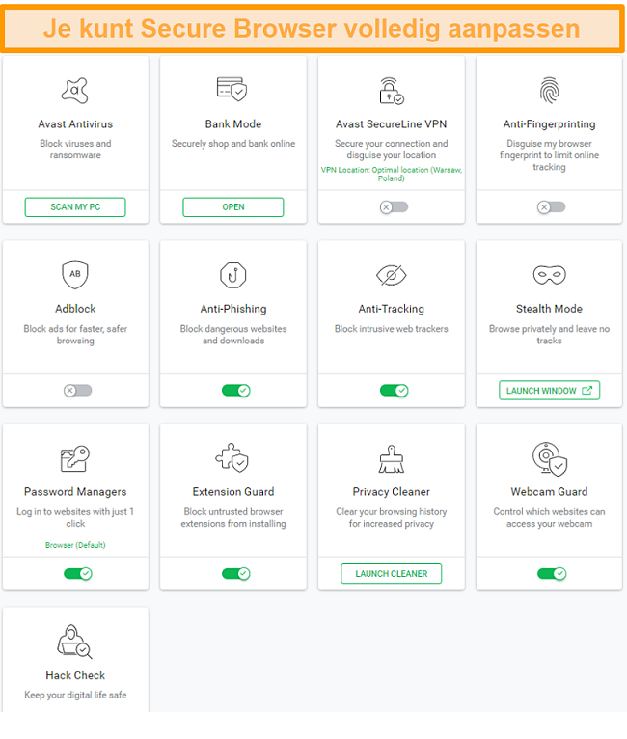The width and height of the screenshot is (627, 739).
Task: Click the Extension Guard heading
Action: pos(233,492)
